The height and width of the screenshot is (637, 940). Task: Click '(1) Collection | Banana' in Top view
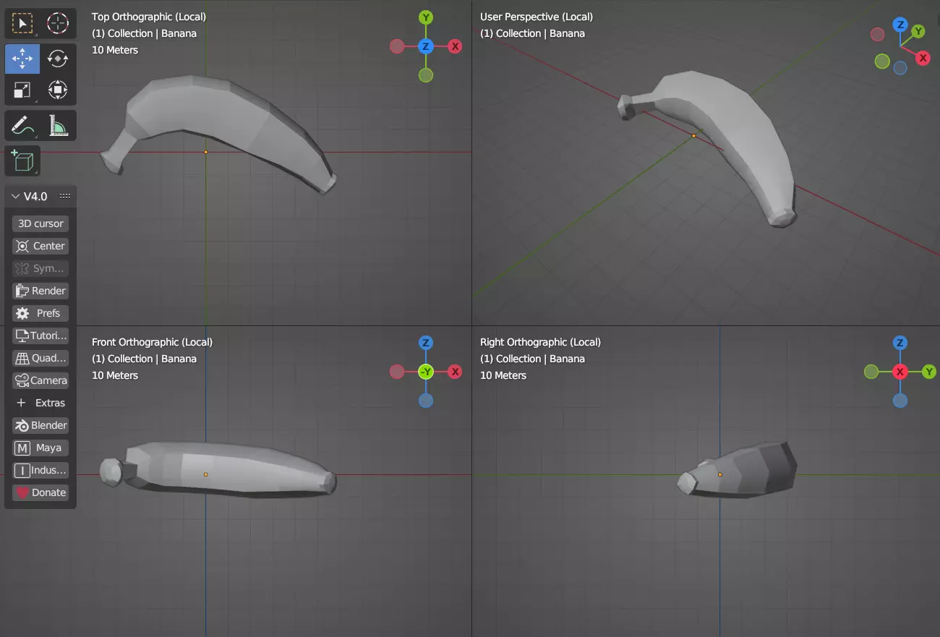tap(144, 33)
